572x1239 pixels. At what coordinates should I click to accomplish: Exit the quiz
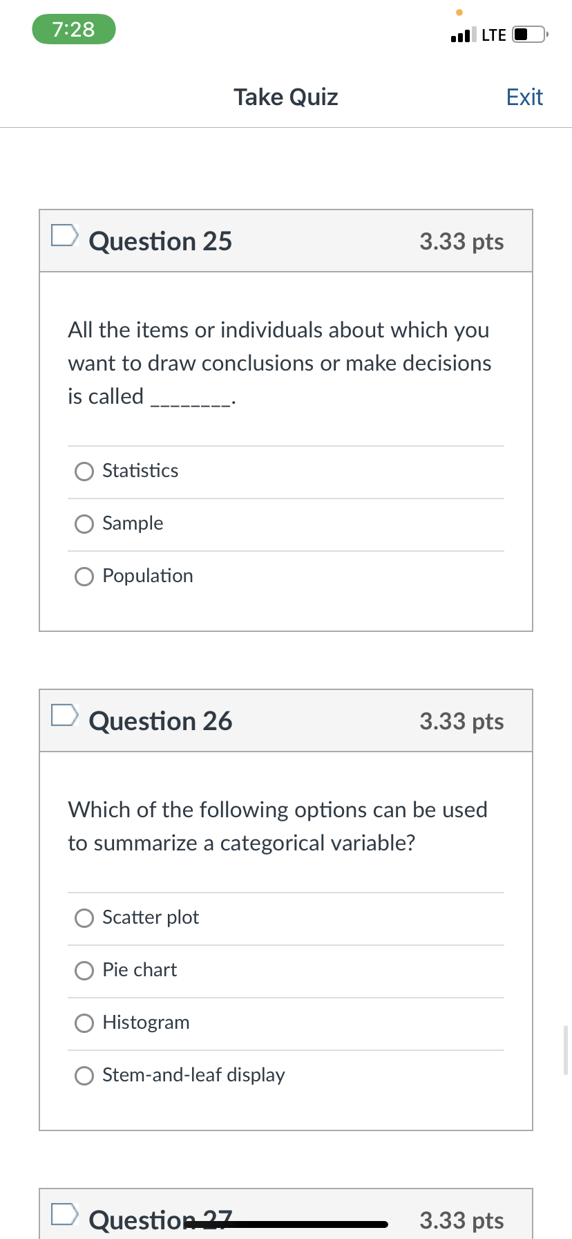pos(524,97)
